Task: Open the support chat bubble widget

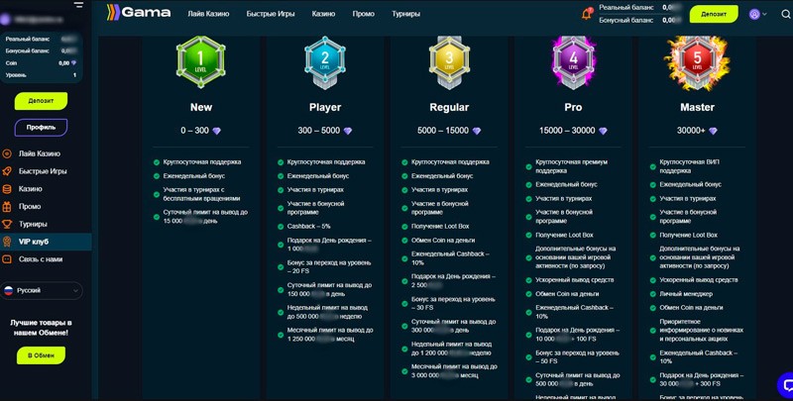Action: [784, 384]
